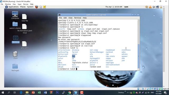Click the highlighted "gdm" directory in listing
The image size is (169, 95).
[x=73, y=56]
